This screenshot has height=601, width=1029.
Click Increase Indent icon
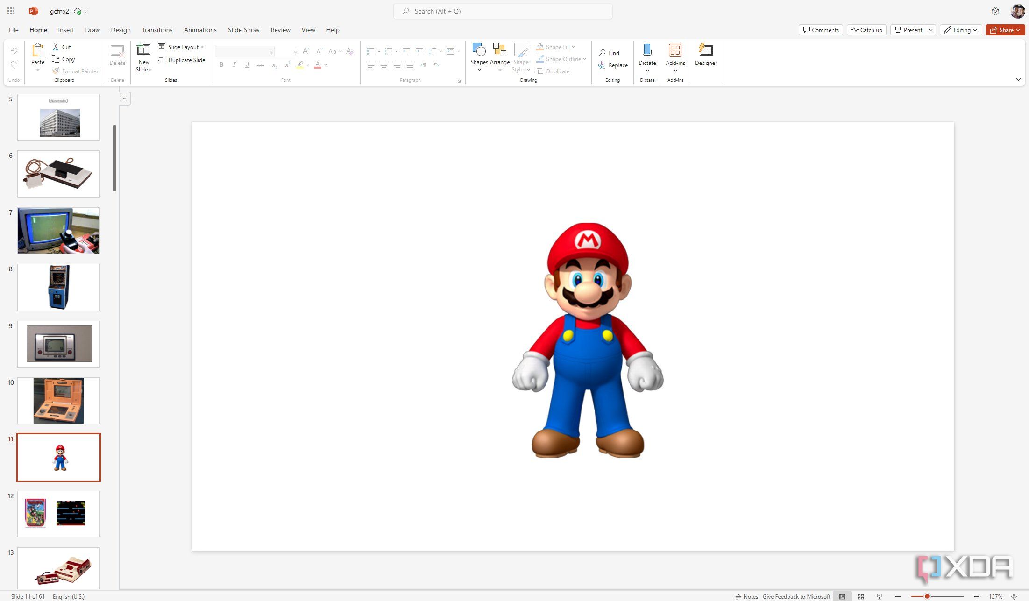coord(419,51)
